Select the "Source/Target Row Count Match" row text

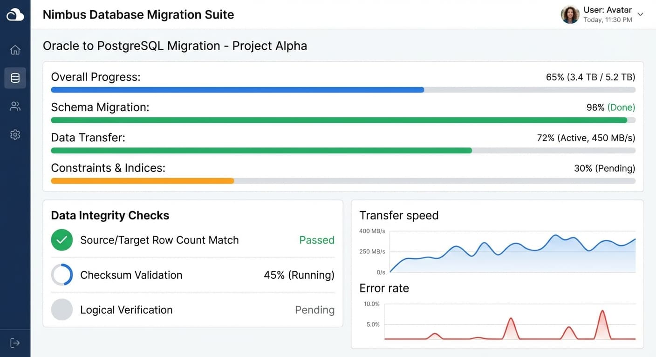click(x=159, y=240)
